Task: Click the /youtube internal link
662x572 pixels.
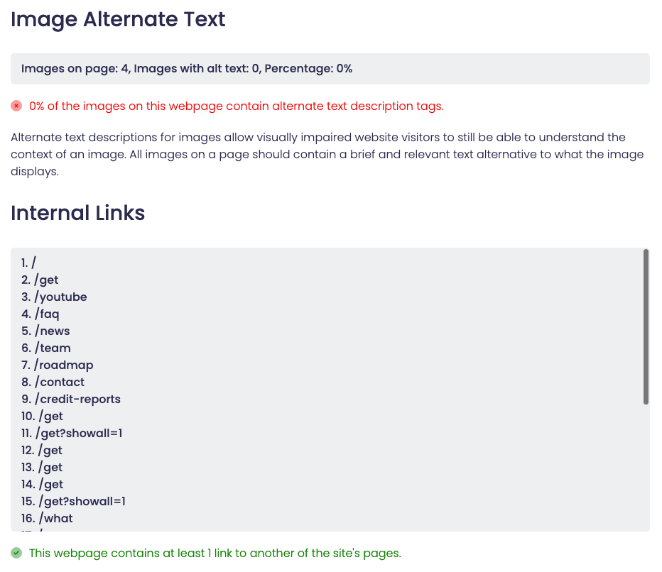Action: click(60, 297)
